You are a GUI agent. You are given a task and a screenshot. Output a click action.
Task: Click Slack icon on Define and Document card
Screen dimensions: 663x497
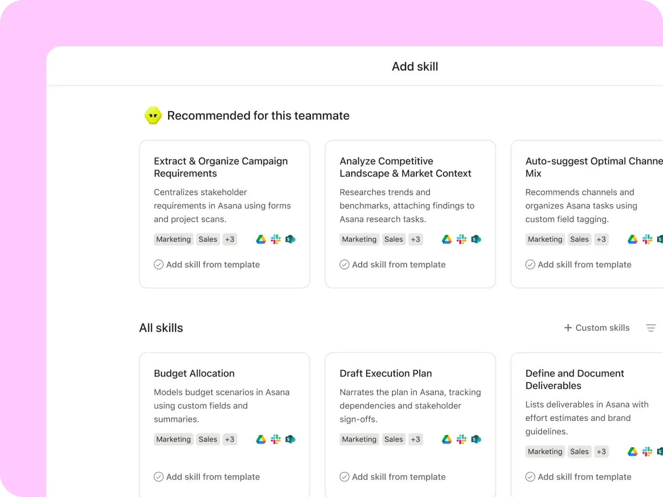pyautogui.click(x=647, y=452)
